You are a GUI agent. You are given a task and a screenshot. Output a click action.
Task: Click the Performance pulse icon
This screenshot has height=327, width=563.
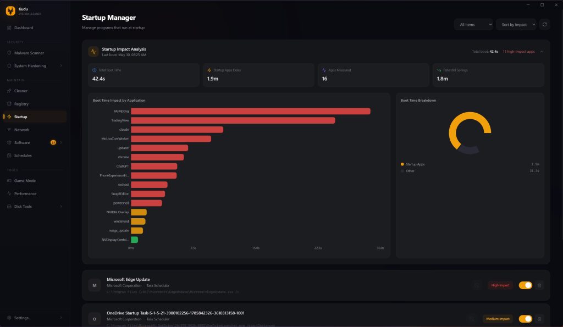(9, 193)
